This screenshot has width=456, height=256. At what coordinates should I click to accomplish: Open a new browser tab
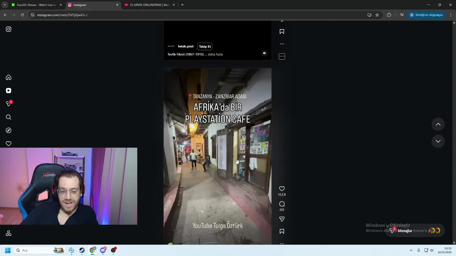tap(182, 5)
